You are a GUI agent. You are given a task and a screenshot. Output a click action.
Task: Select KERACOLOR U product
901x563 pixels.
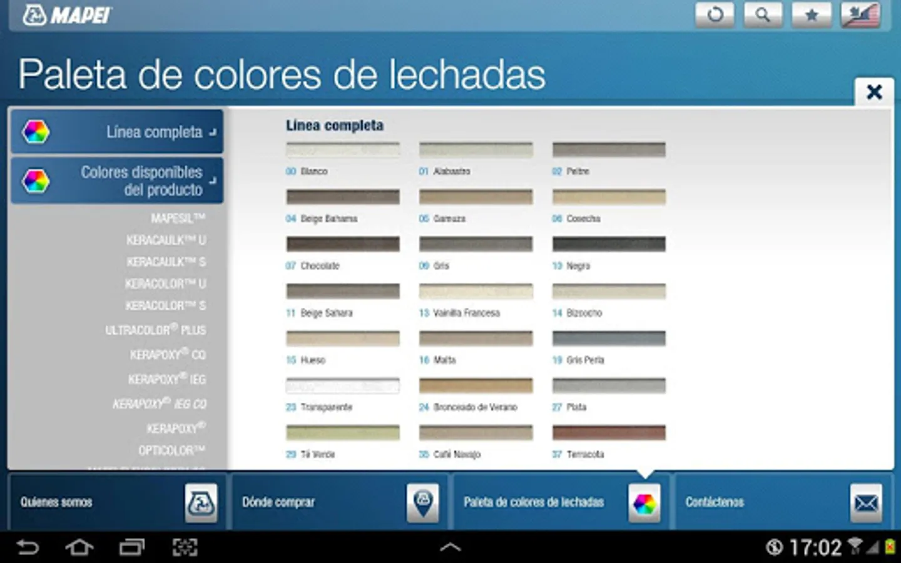point(165,284)
